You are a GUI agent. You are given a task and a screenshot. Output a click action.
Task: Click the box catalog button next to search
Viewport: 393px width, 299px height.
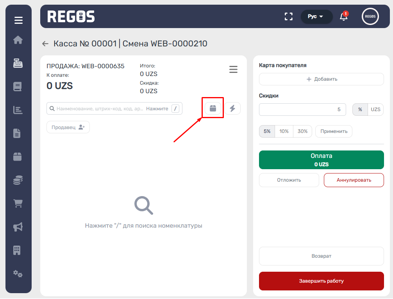click(x=213, y=108)
